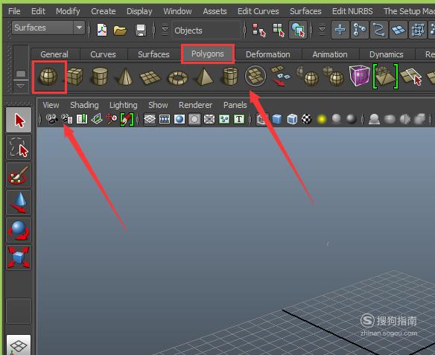Viewport: 435px width, 355px height.
Task: Select by object type mode icon
Action: [279, 30]
